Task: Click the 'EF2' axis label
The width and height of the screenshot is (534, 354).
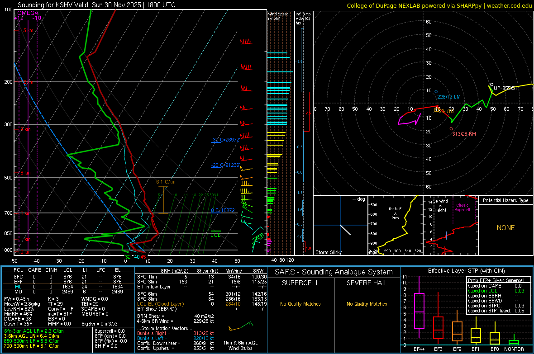Action: click(x=457, y=349)
